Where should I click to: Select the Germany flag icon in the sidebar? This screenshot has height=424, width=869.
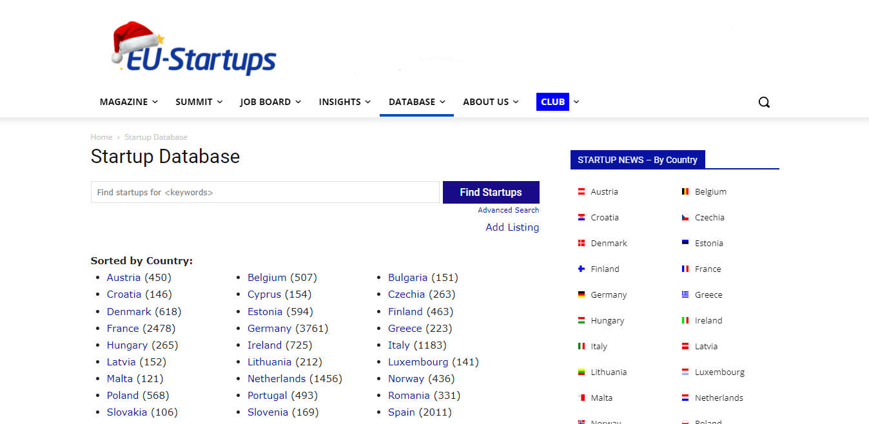coord(581,294)
